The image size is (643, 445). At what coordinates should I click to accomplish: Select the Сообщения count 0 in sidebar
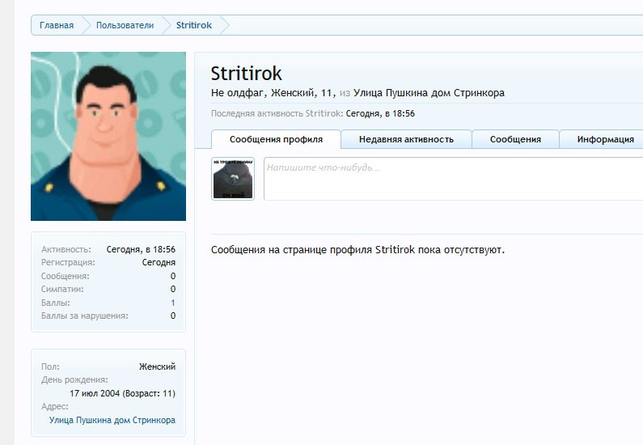point(173,276)
